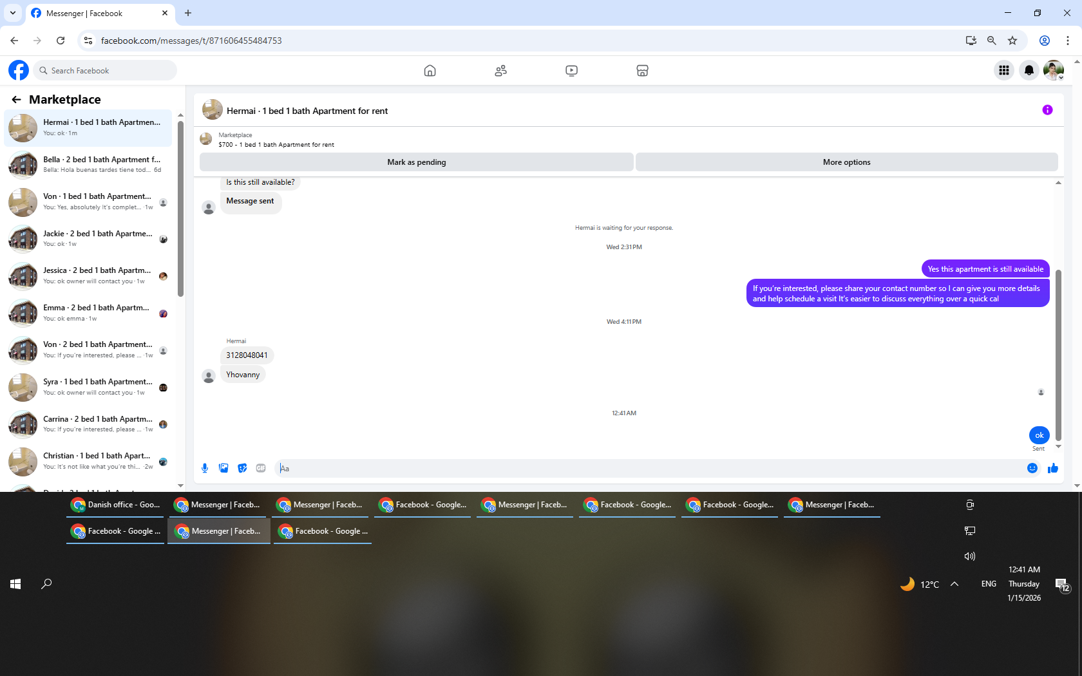The image size is (1082, 676).
Task: Open the tab search dropdown arrow
Action: click(13, 13)
